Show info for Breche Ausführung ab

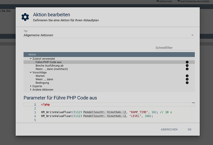pyautogui.click(x=187, y=66)
